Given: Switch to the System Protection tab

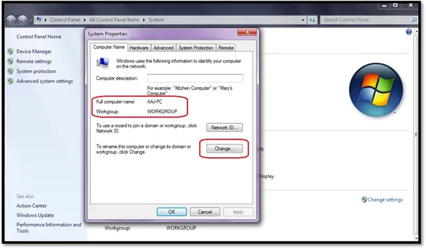Looking at the screenshot, I should 196,48.
